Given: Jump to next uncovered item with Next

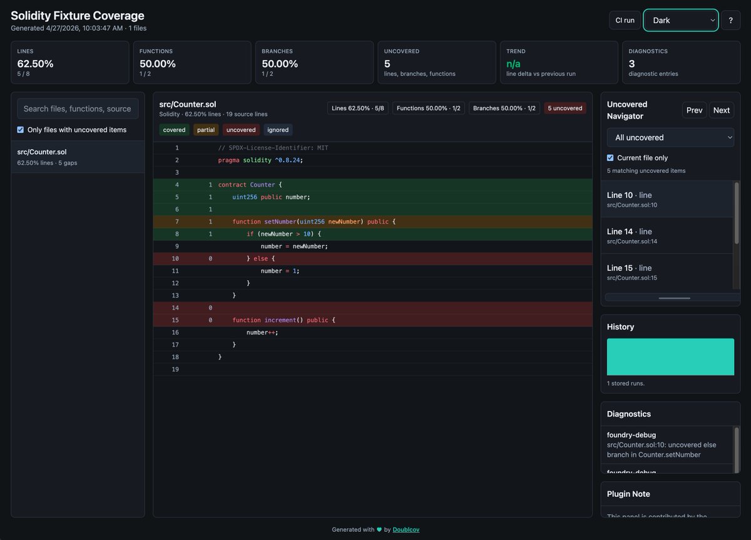Looking at the screenshot, I should pos(722,110).
